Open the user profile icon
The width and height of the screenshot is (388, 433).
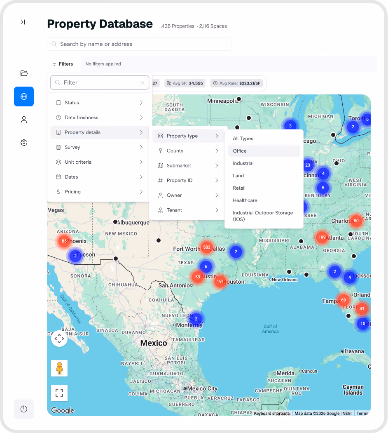click(x=24, y=120)
